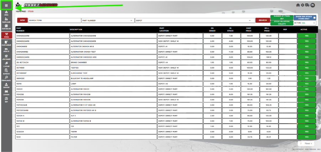Open the Reports sidebar section
This screenshot has width=321, height=152.
click(x=6, y=72)
